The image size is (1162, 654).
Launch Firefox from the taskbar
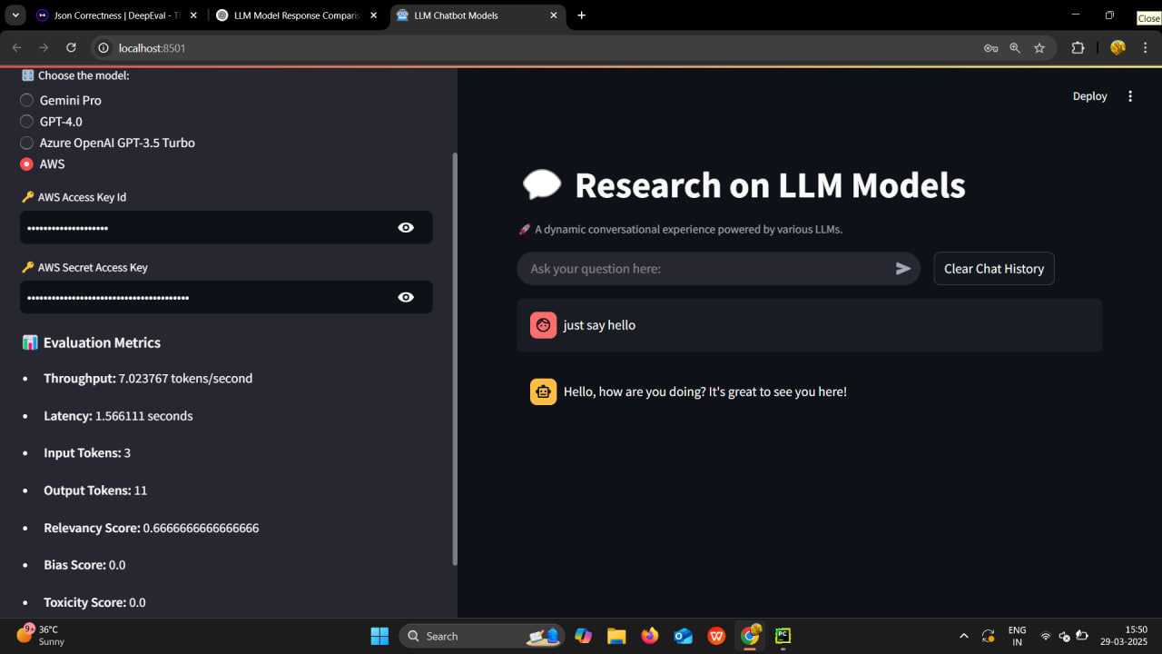click(650, 636)
